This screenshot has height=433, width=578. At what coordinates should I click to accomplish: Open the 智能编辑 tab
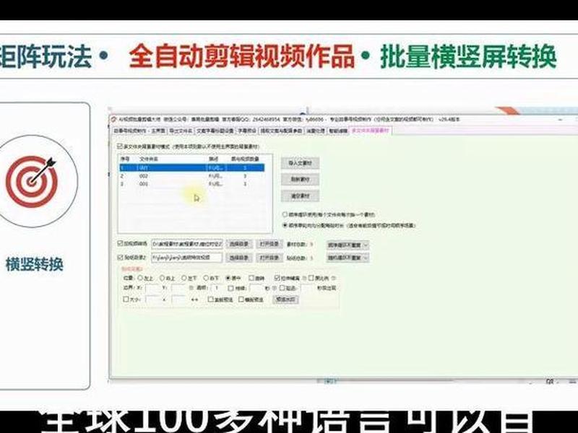pyautogui.click(x=337, y=131)
